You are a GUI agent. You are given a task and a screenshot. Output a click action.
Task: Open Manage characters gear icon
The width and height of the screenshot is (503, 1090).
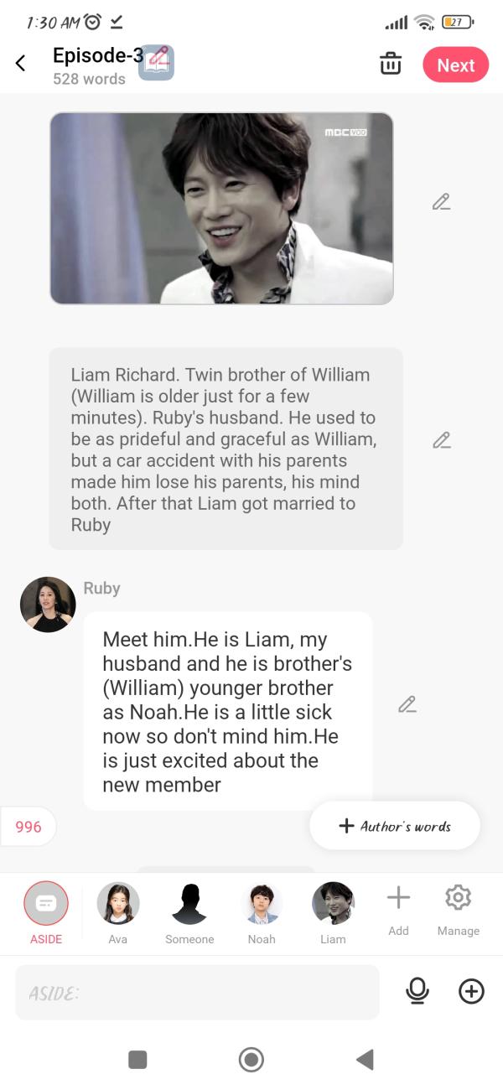click(458, 909)
